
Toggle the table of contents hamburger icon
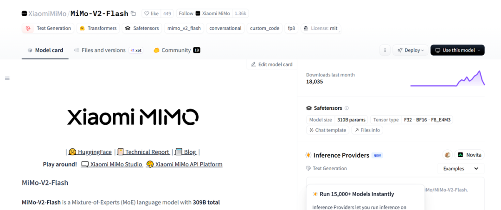(7, 78)
